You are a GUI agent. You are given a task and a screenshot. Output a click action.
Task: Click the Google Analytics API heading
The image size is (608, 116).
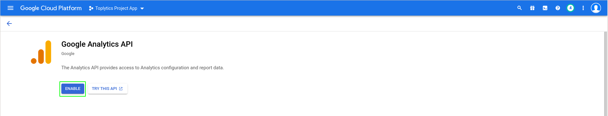97,44
